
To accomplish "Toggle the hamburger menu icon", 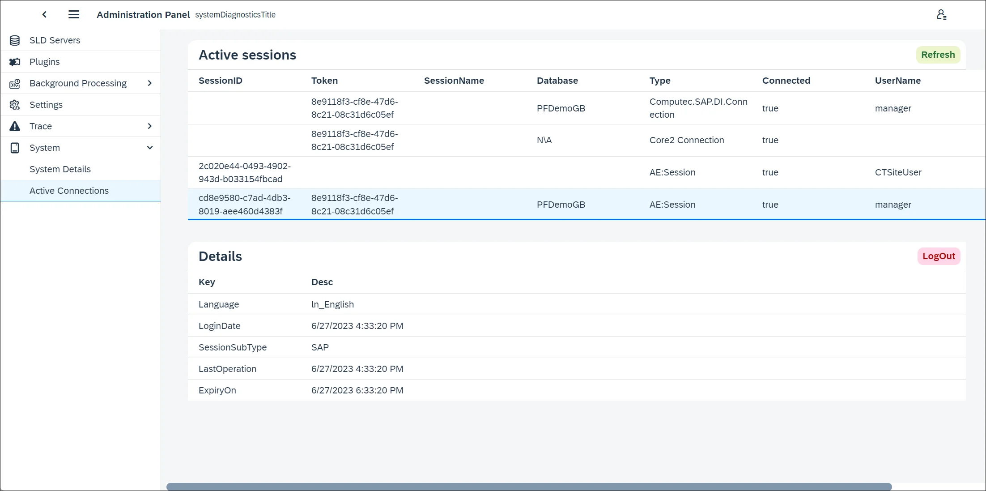I will pos(74,15).
